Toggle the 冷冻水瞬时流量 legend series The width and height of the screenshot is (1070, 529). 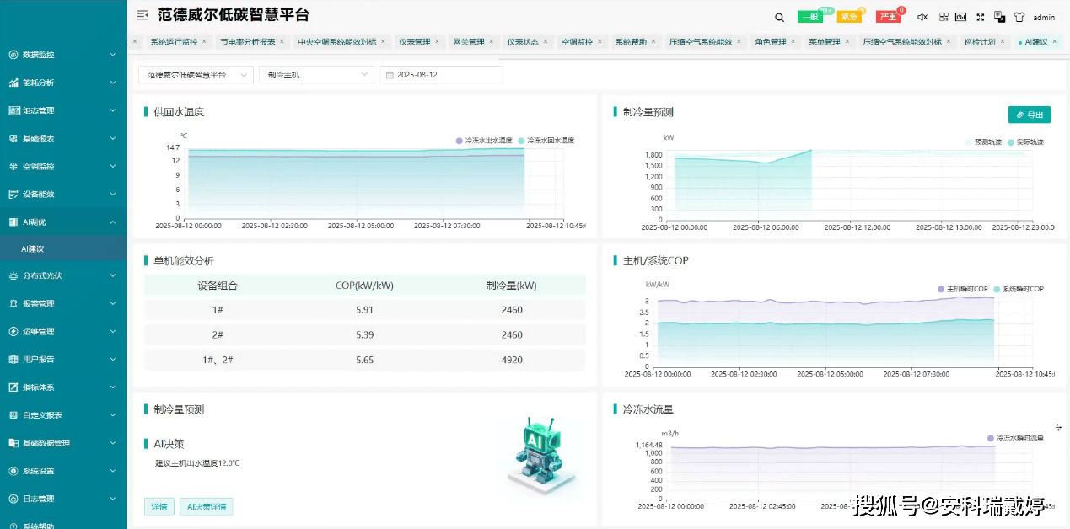coord(1015,438)
